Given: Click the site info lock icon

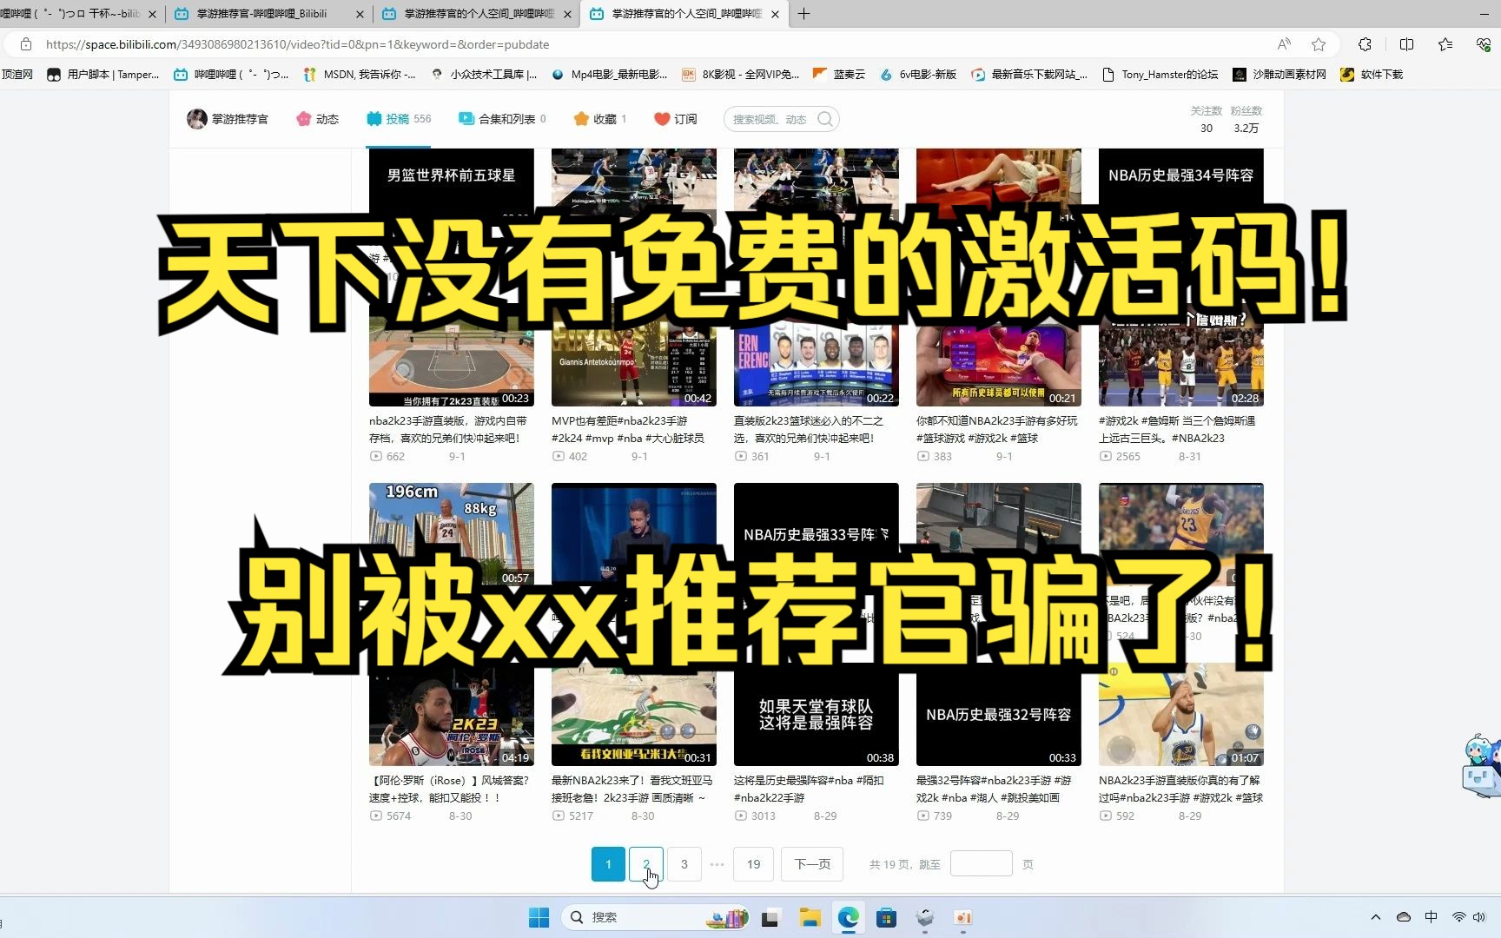Looking at the screenshot, I should click(26, 44).
